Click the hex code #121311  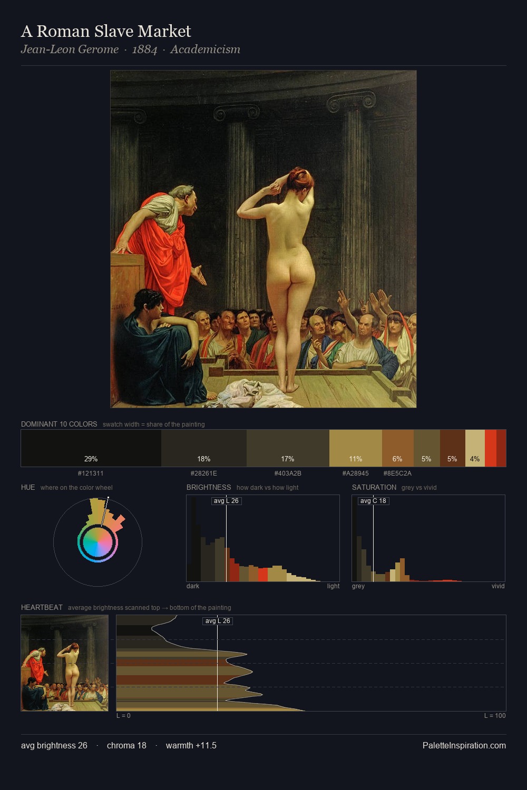(x=91, y=473)
